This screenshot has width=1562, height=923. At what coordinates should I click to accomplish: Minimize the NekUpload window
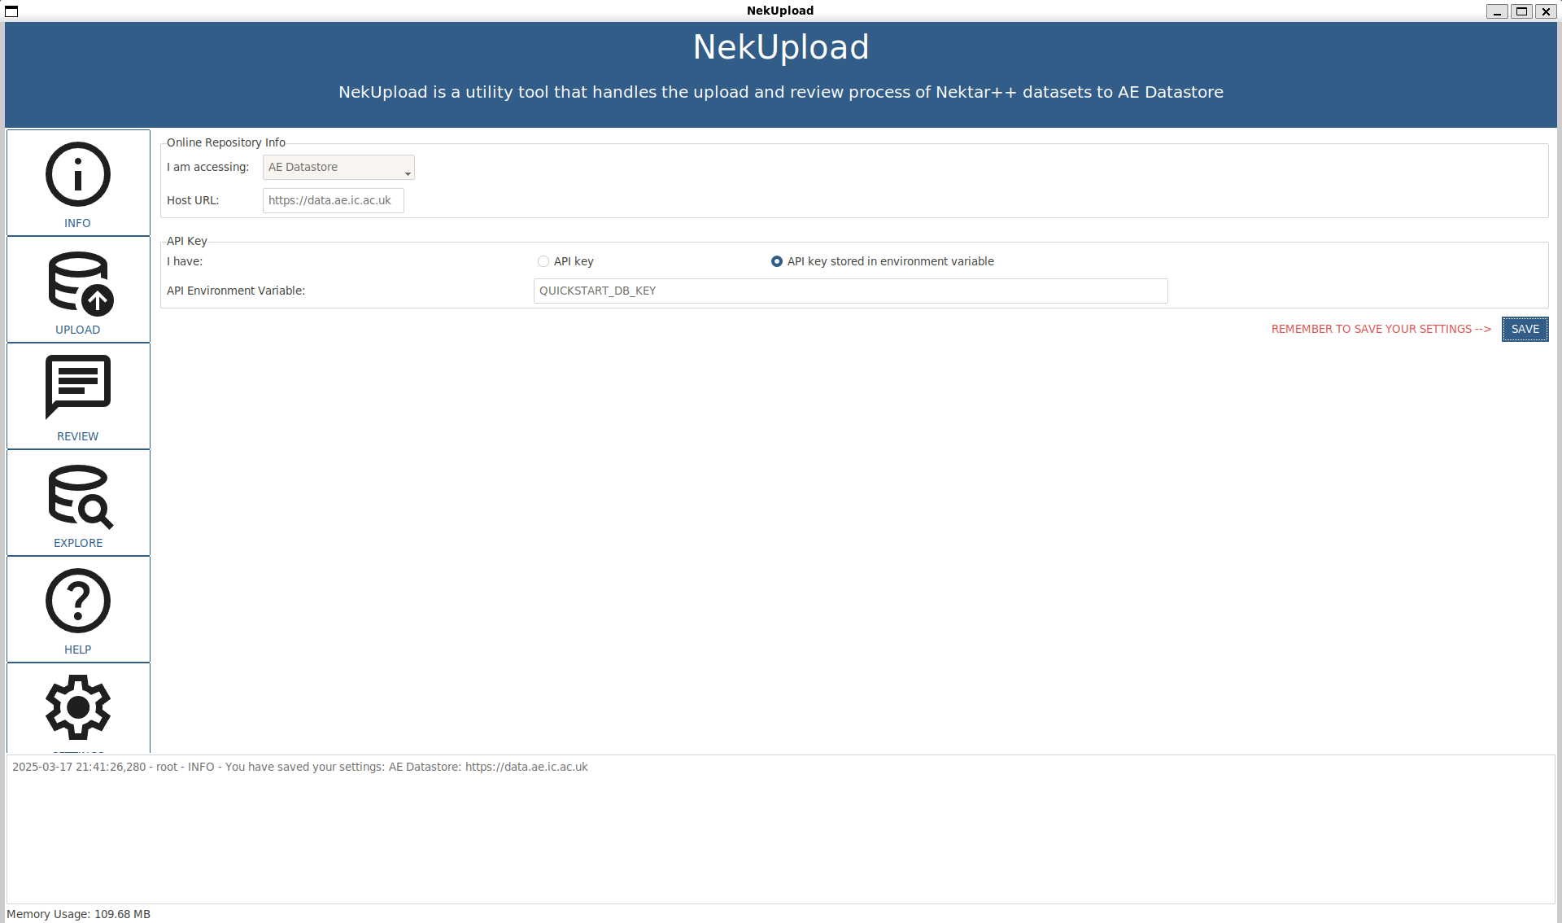click(x=1497, y=11)
